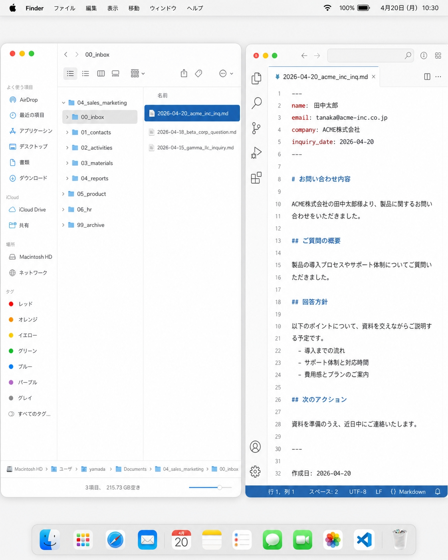Screen dimensions: 448x560
Task: Collapse the 04_sales_marketing folder
Action: coord(63,103)
